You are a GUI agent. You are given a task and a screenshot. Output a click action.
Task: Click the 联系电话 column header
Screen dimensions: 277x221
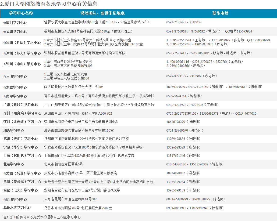[220, 13]
